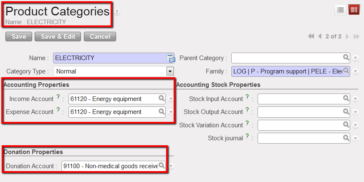Screen dimensions: 364x182
Task: Click the Stock journal input field
Action: pyautogui.click(x=300, y=138)
